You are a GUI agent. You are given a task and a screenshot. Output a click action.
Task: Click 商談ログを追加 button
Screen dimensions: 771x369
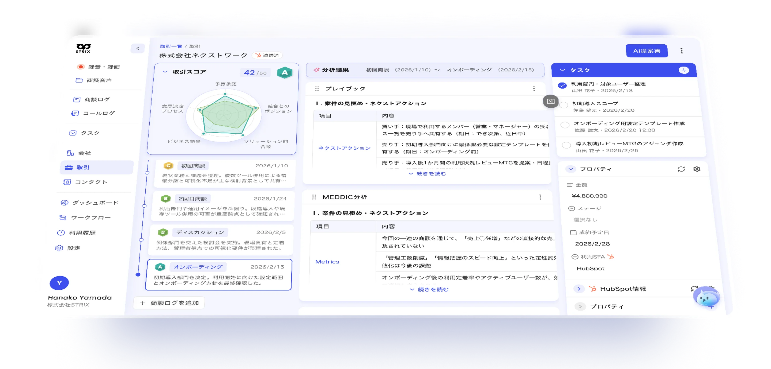[169, 303]
